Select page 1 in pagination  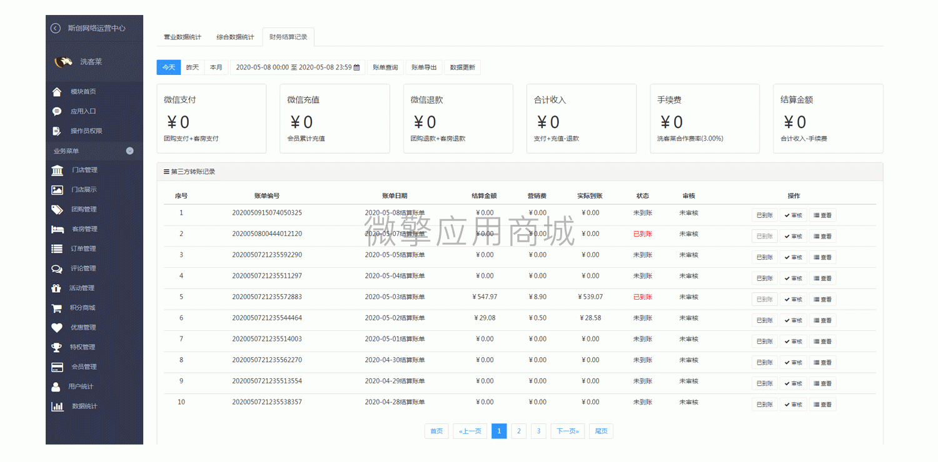coord(499,431)
